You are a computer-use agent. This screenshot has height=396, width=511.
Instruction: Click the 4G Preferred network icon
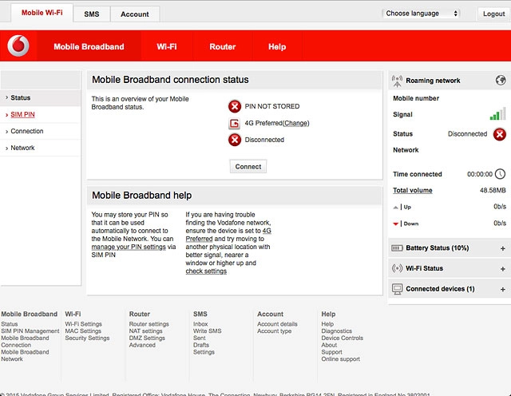coord(235,124)
